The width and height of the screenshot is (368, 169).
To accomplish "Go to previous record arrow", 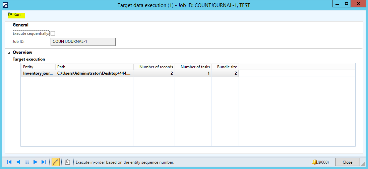I will pyautogui.click(x=18, y=162).
